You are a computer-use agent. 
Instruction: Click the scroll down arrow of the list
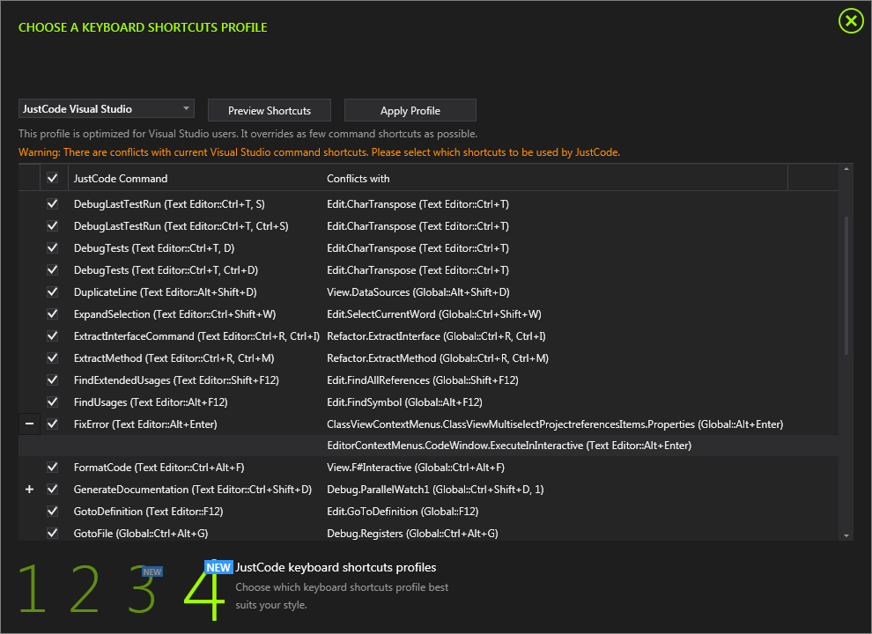tap(846, 535)
